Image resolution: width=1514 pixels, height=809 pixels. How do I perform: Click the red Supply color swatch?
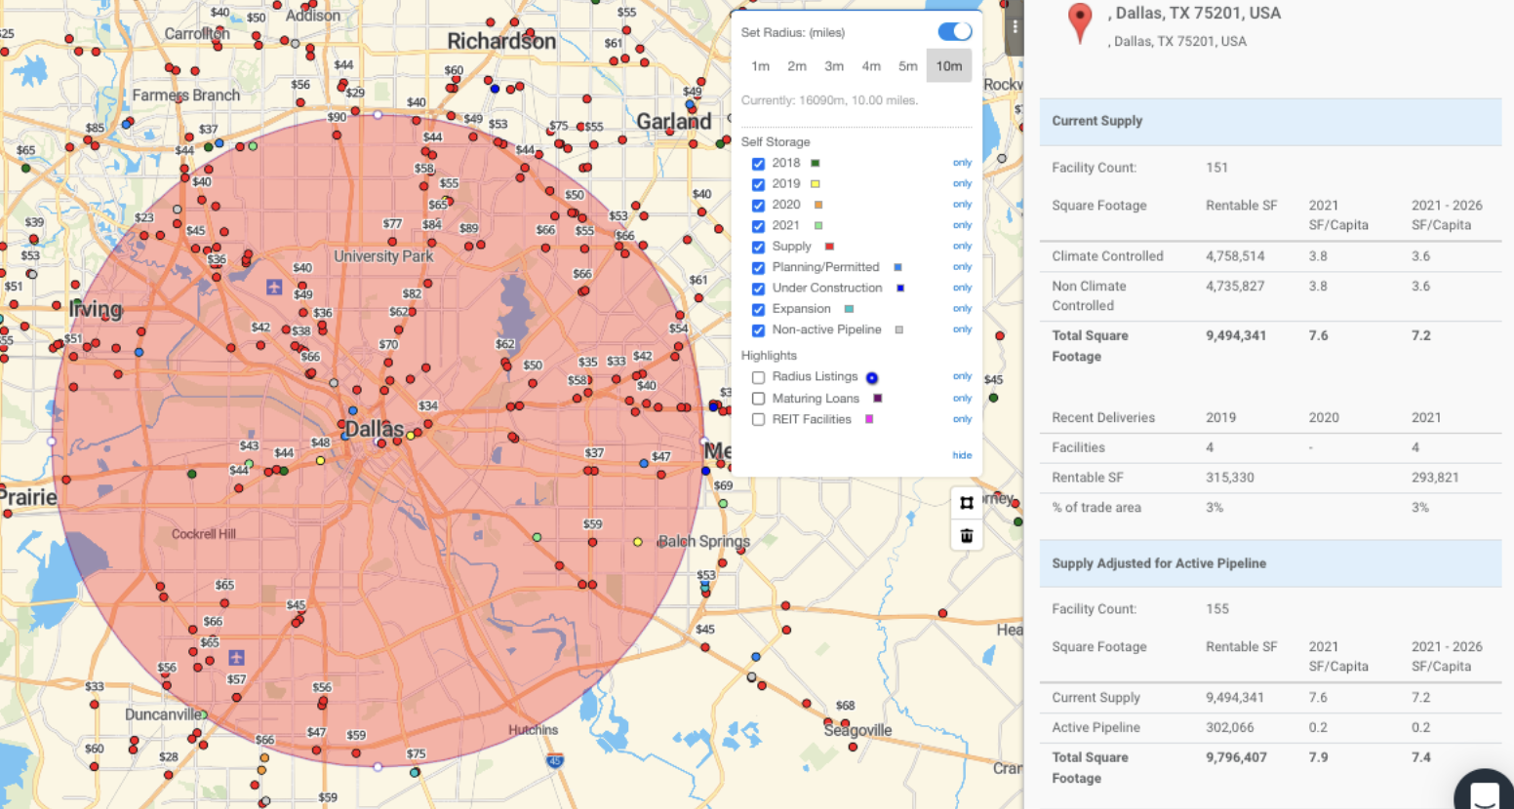pyautogui.click(x=829, y=247)
